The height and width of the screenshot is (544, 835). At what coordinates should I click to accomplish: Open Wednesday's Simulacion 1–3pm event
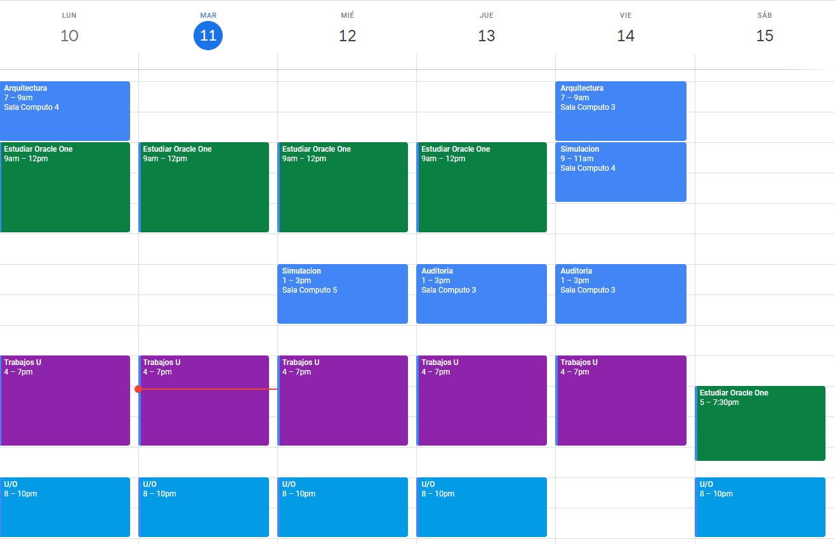[x=343, y=294]
